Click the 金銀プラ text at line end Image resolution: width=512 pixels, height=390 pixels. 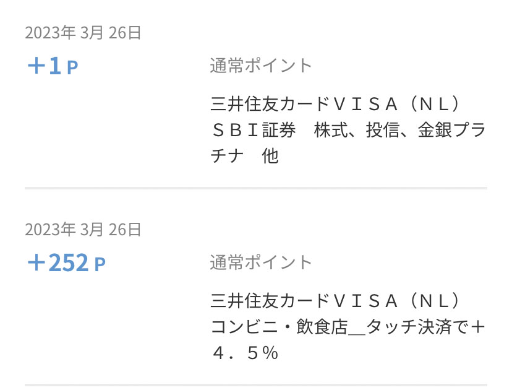coord(451,130)
